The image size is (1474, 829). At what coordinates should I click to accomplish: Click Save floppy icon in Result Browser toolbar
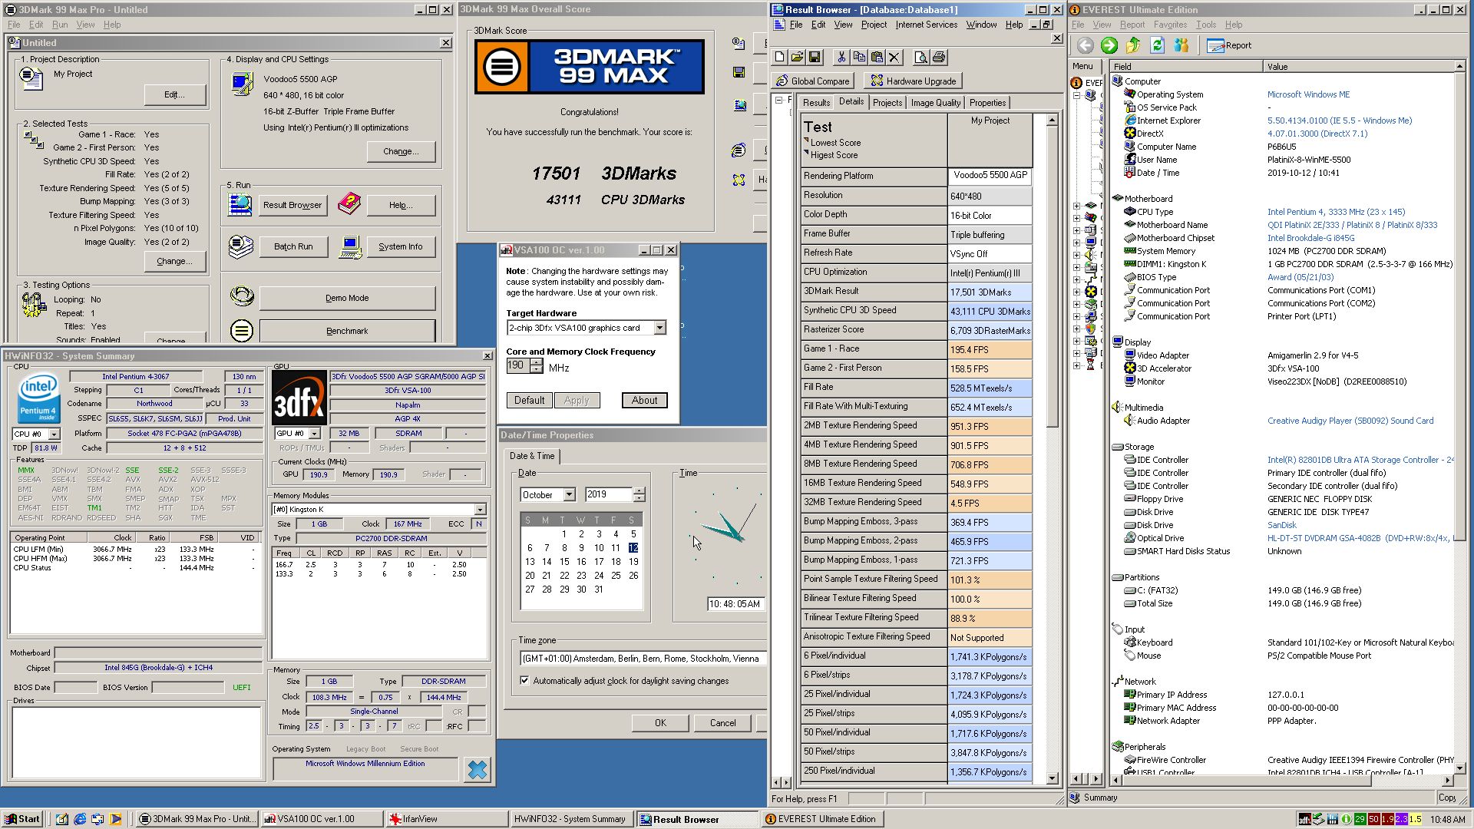[x=815, y=57]
